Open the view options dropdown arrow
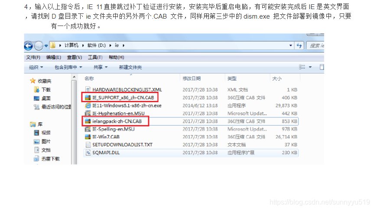 click(310, 67)
